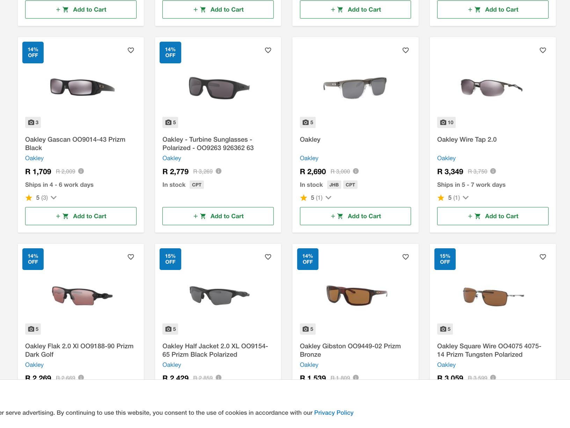Click info icon beside R 3,269 price
The width and height of the screenshot is (570, 428).
point(219,171)
